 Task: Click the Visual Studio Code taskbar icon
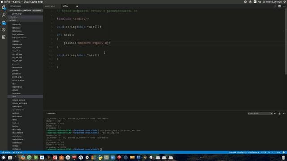pos(42,157)
